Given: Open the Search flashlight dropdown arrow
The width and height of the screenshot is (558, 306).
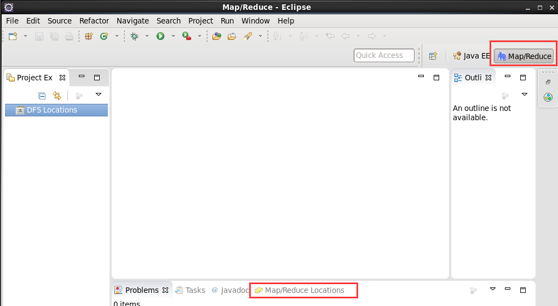Looking at the screenshot, I should pos(261,36).
